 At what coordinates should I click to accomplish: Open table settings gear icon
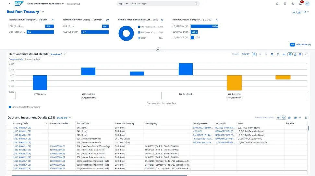pyautogui.click(x=289, y=118)
